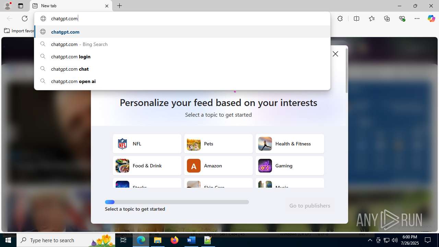The width and height of the screenshot is (439, 247).
Task: Open the Windows Start menu
Action: pyautogui.click(x=8, y=240)
